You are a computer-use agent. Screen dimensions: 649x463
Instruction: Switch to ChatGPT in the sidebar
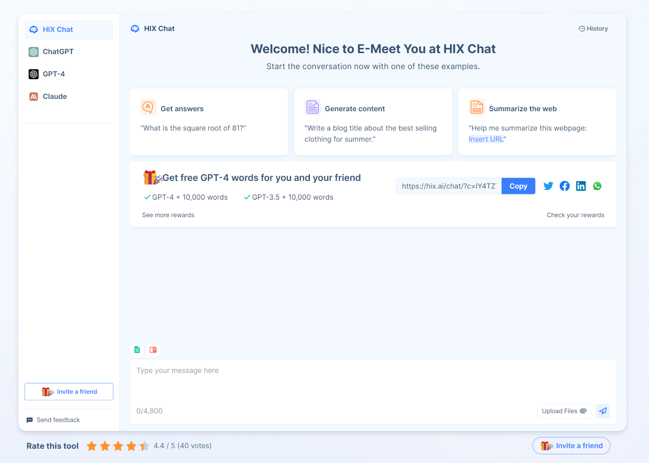tap(69, 52)
